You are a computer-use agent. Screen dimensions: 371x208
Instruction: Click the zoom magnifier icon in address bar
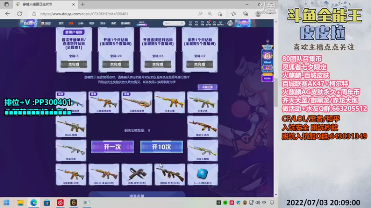tap(210, 14)
